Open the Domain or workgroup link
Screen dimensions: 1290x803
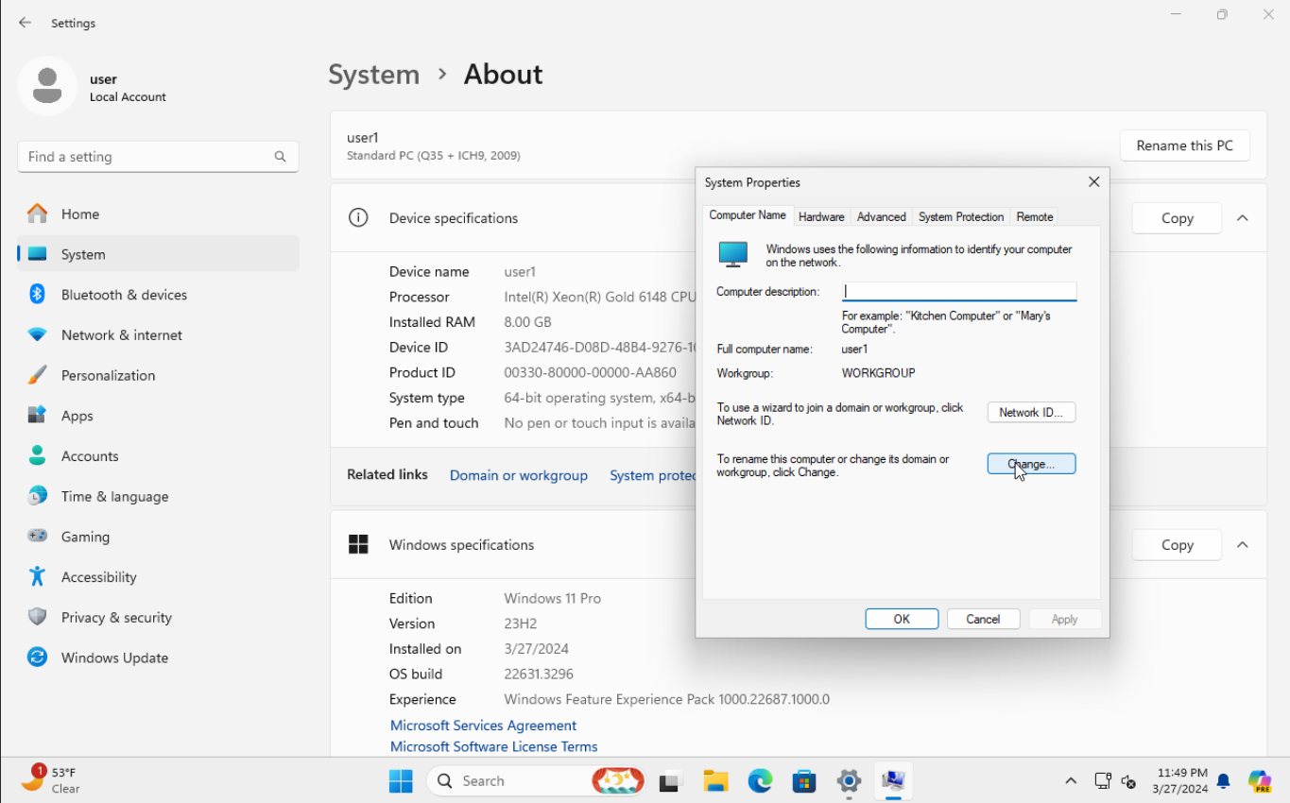tap(518, 475)
